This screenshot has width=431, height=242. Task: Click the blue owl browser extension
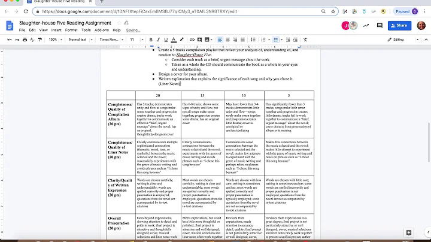[364, 11]
